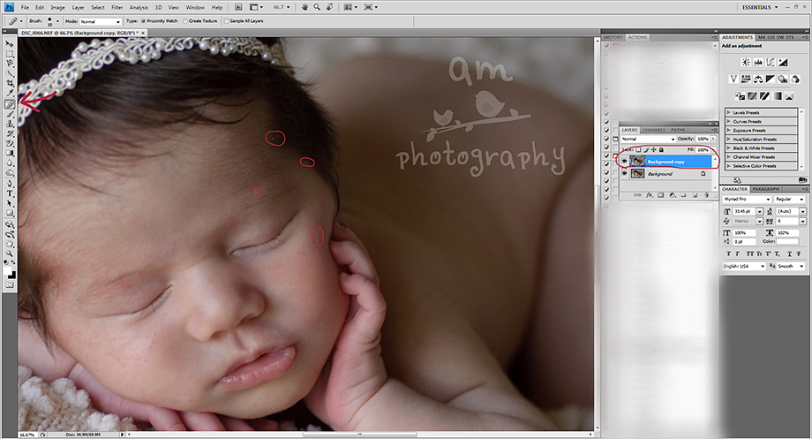Hide the Background layer
Image resolution: width=812 pixels, height=439 pixels.
tap(624, 174)
